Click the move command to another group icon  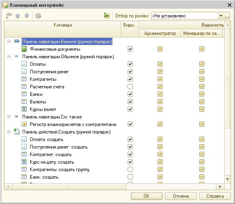[x=9, y=16]
